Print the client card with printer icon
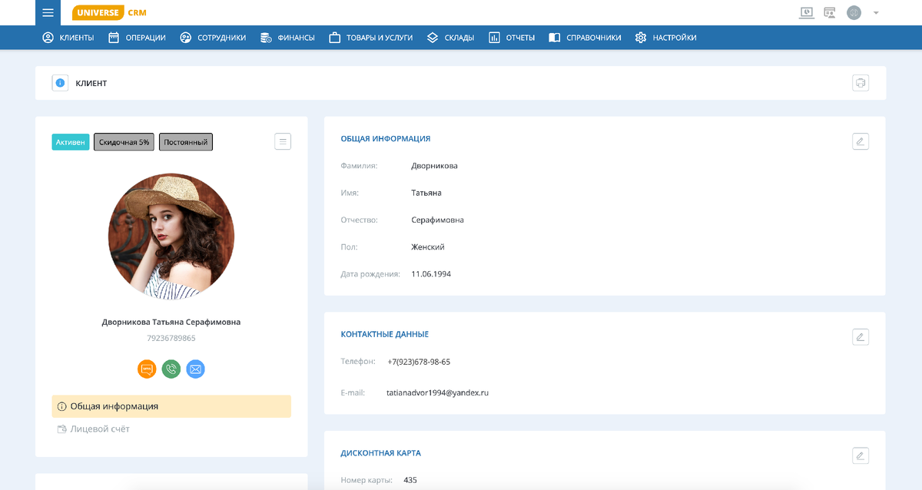Screen dimensions: 922x490 tap(861, 83)
